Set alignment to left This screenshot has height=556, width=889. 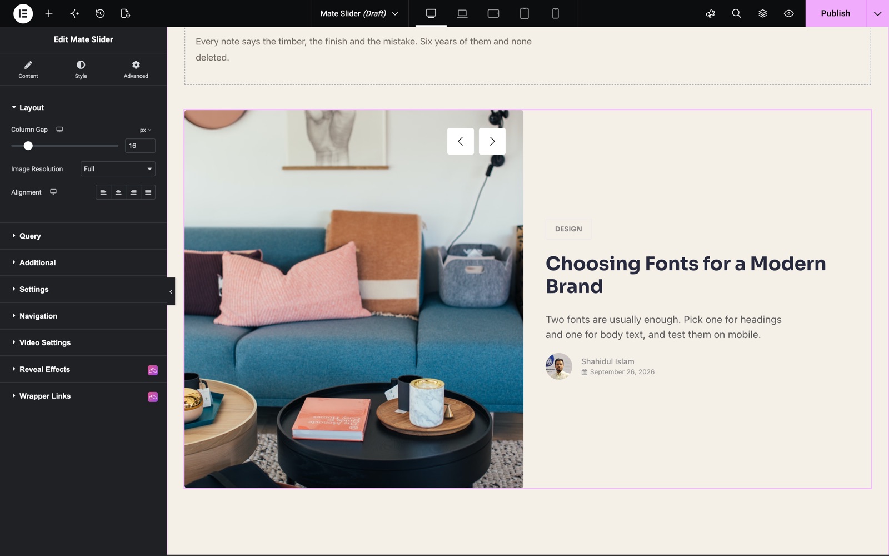(x=103, y=192)
